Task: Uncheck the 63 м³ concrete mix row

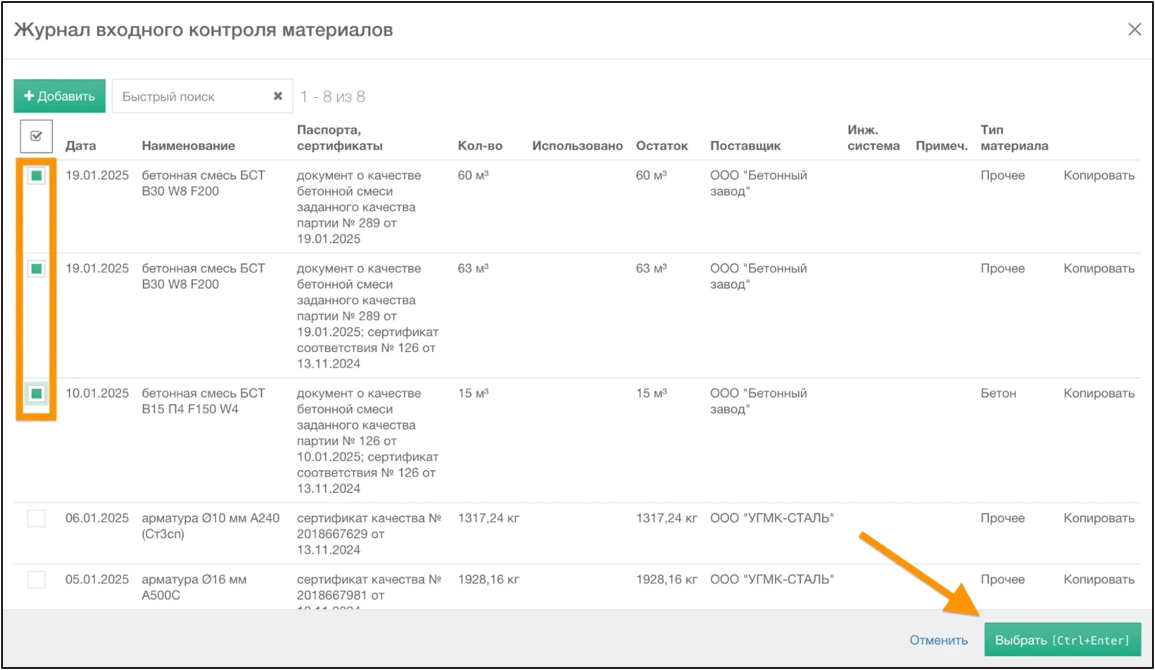Action: [36, 269]
